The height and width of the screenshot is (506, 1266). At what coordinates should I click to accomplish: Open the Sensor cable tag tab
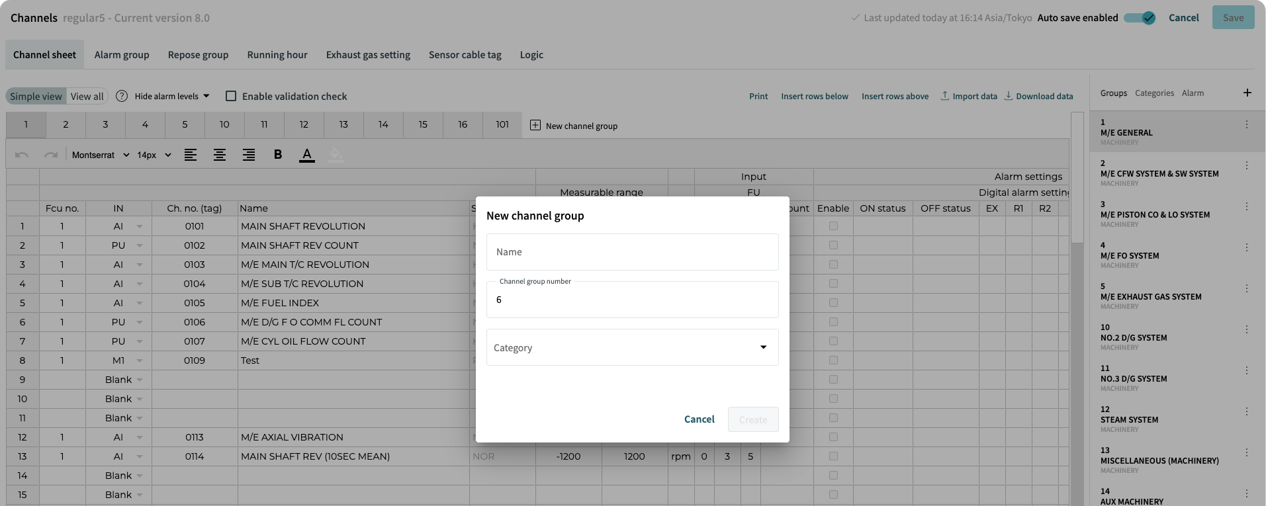tap(465, 55)
